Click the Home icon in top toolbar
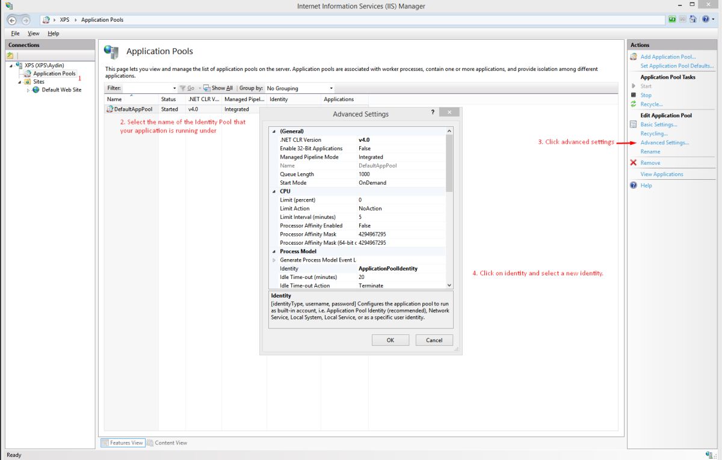This screenshot has width=722, height=460. pyautogui.click(x=693, y=19)
